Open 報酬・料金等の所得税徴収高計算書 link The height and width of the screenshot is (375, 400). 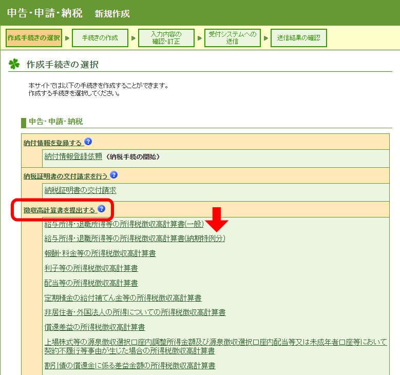point(100,253)
